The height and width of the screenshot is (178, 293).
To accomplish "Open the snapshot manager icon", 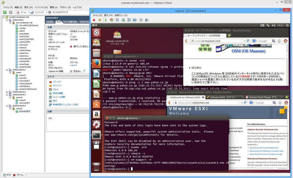I will pos(129,20).
